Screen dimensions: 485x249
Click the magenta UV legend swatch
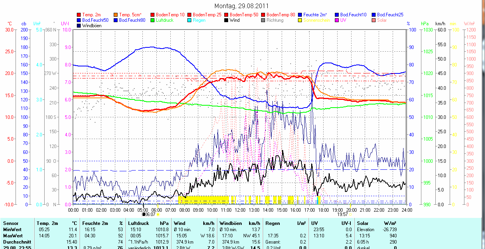pos(337,20)
